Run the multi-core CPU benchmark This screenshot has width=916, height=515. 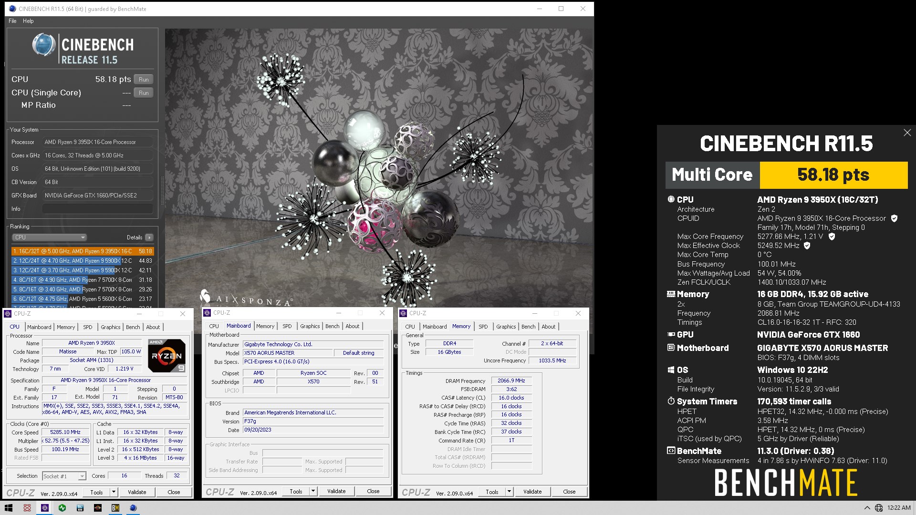click(x=144, y=79)
